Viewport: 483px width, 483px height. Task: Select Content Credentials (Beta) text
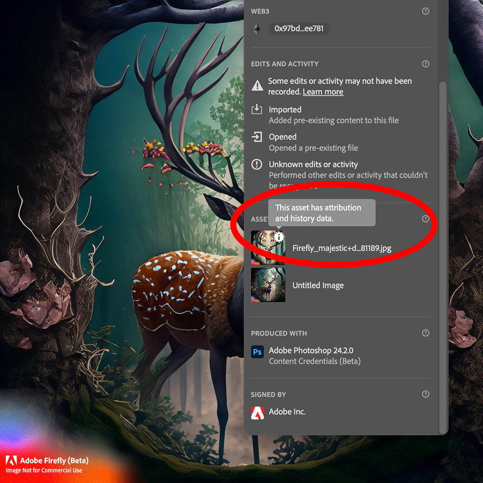(315, 361)
